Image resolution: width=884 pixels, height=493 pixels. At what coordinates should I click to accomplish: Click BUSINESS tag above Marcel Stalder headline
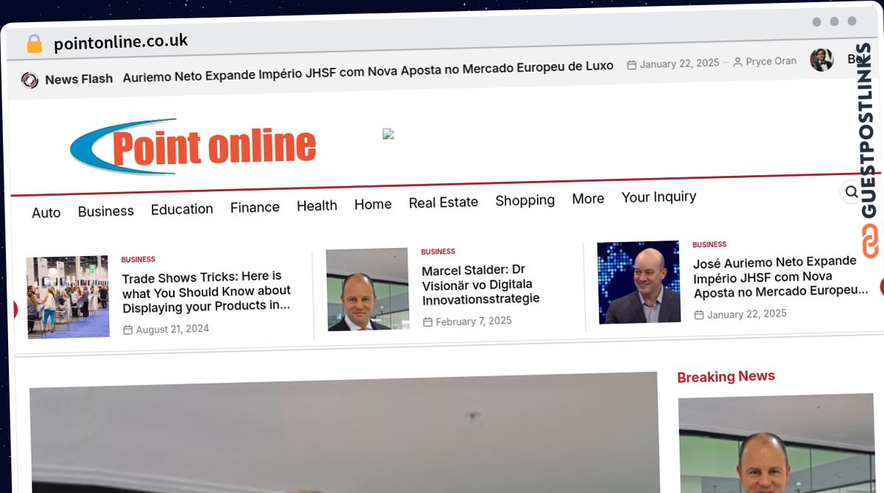tap(438, 252)
